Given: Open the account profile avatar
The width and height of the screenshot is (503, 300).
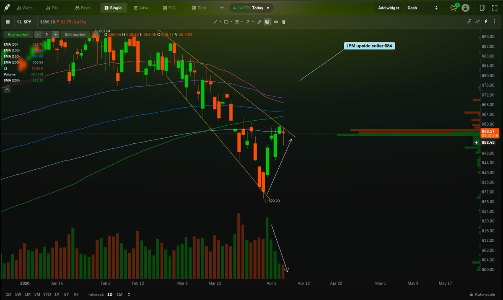Looking at the screenshot, I should [465, 8].
